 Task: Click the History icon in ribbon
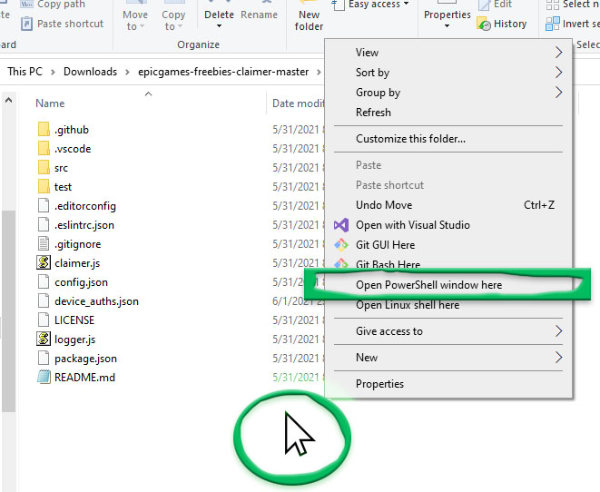point(484,24)
